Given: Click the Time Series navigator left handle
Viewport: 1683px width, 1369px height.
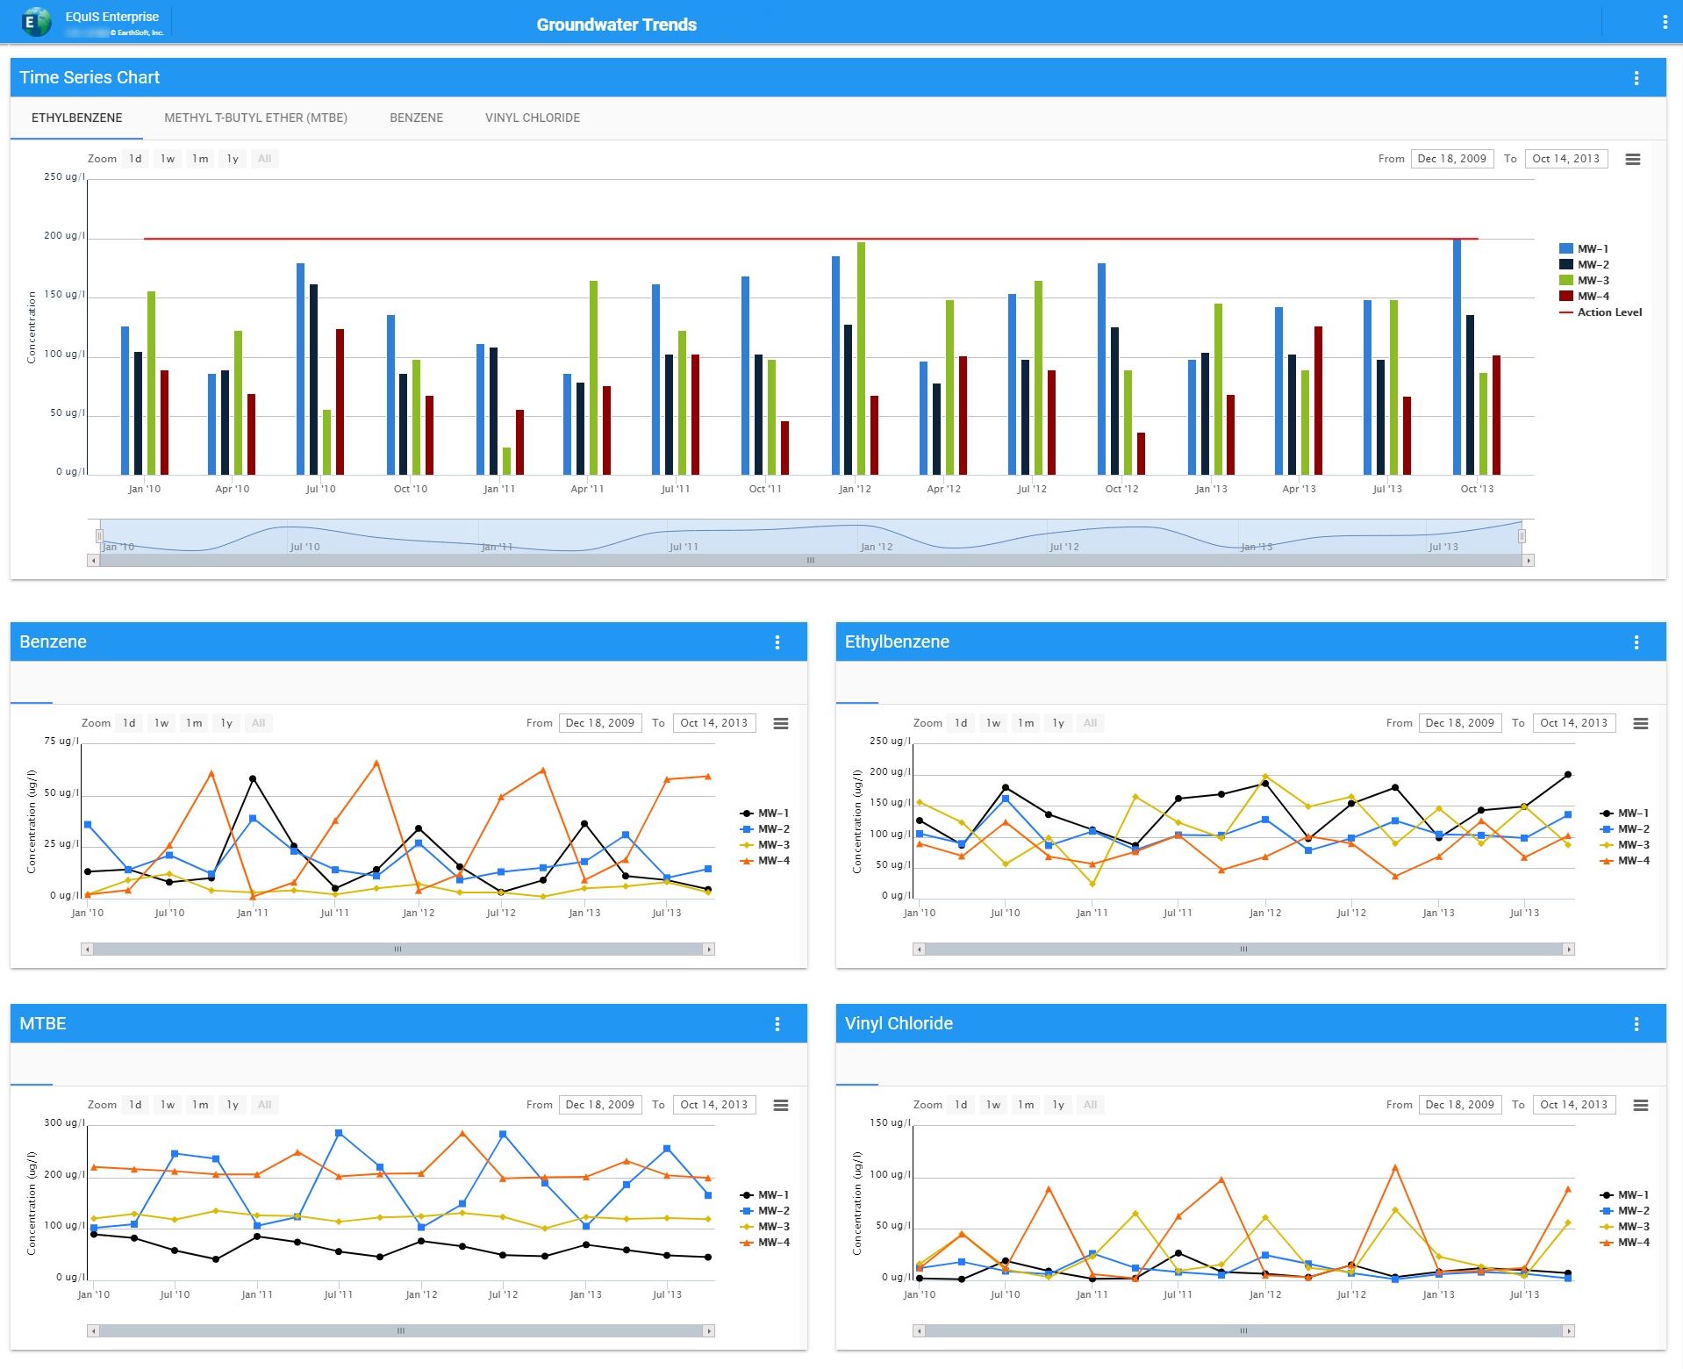Looking at the screenshot, I should tap(99, 536).
